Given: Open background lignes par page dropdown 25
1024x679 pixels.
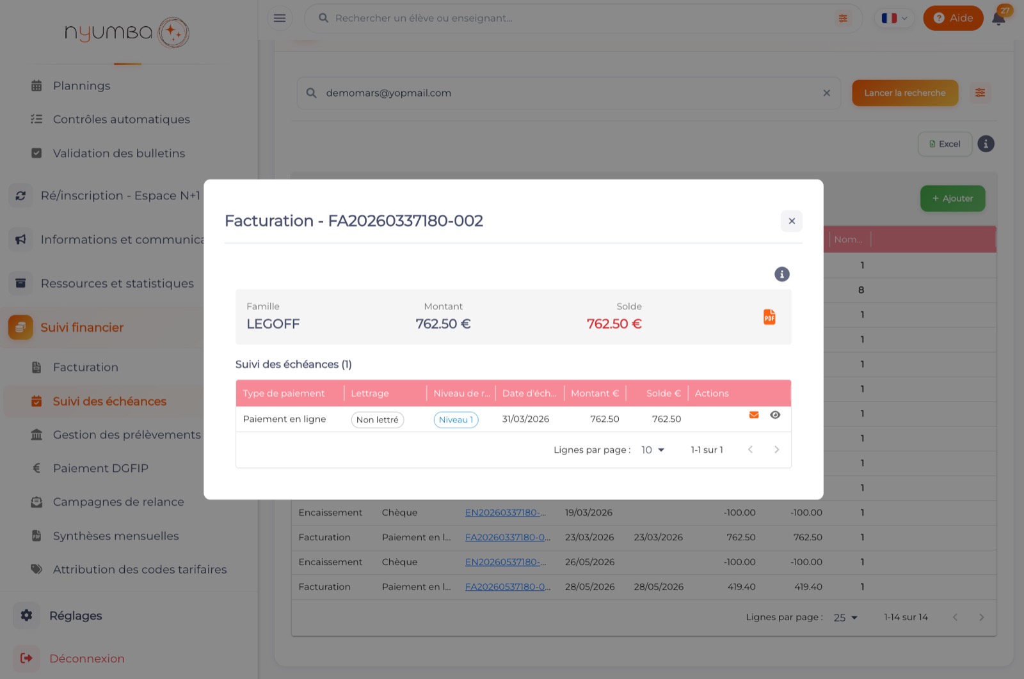Looking at the screenshot, I should coord(845,618).
